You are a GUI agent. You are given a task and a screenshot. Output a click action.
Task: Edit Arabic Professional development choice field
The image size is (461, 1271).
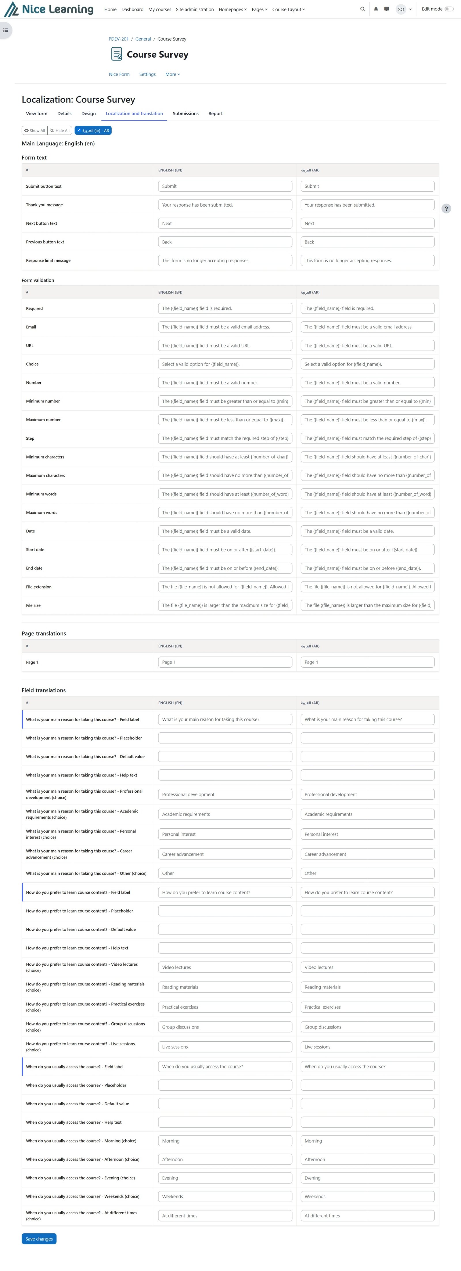click(367, 794)
